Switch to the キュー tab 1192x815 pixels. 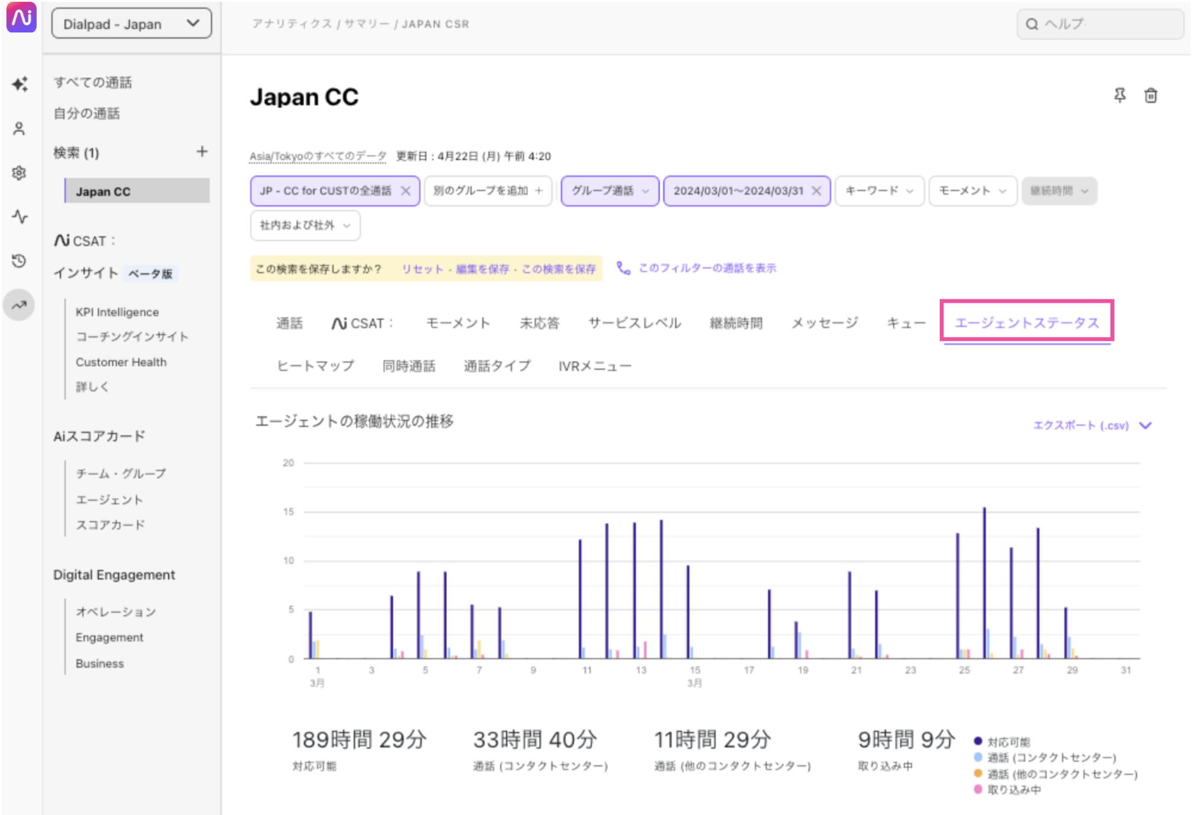coord(906,323)
